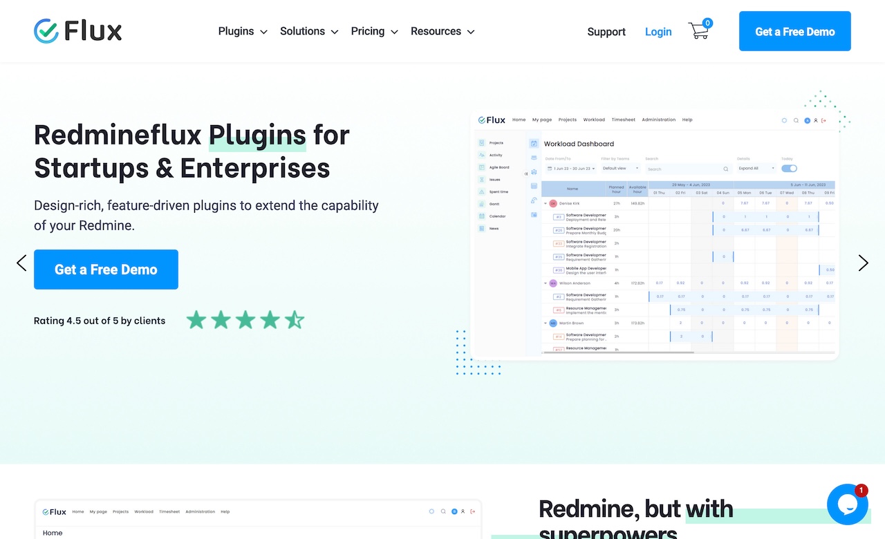Click issue tag #33 in the workload table
The image size is (885, 539).
(x=559, y=243)
